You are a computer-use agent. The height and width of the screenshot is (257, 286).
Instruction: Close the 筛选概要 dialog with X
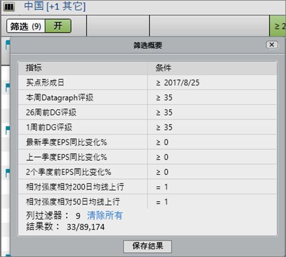pos(272,45)
